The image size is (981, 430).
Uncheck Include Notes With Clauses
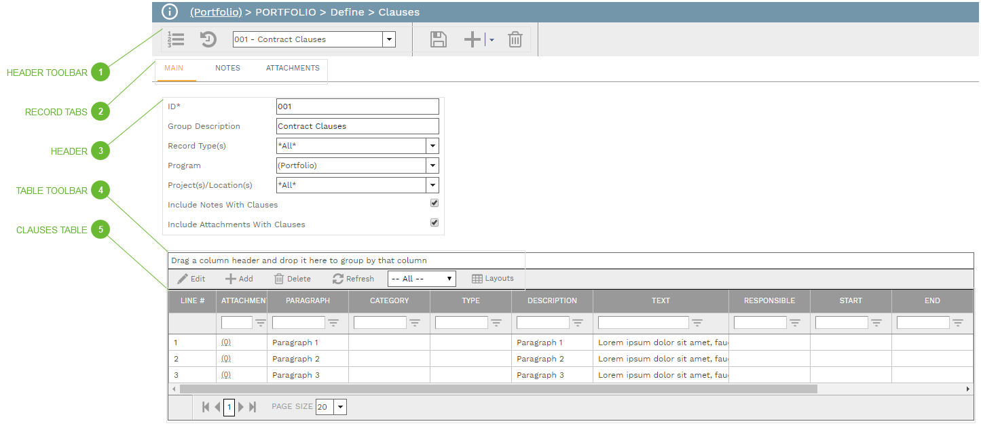(434, 203)
